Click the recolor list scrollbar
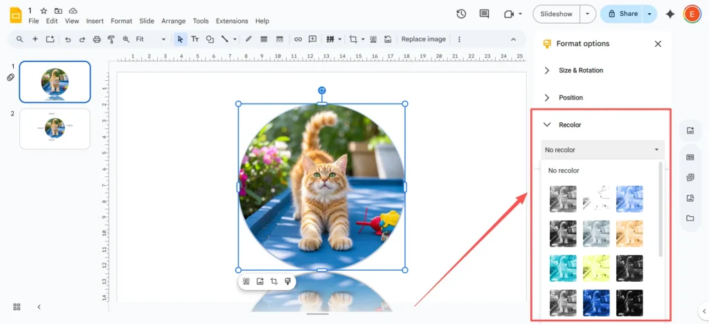709x324 pixels. [x=661, y=209]
